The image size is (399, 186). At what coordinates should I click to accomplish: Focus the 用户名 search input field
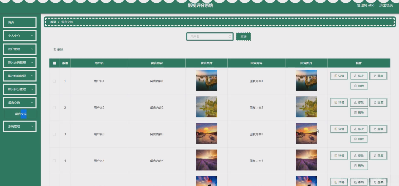pyautogui.click(x=210, y=37)
